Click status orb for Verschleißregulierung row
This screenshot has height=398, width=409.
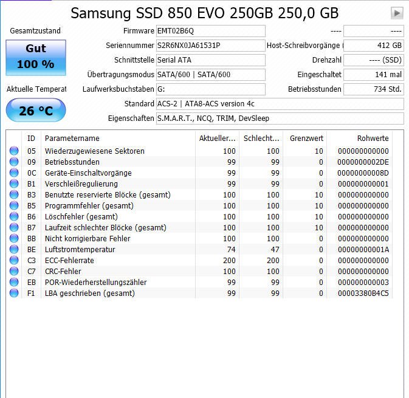click(14, 184)
